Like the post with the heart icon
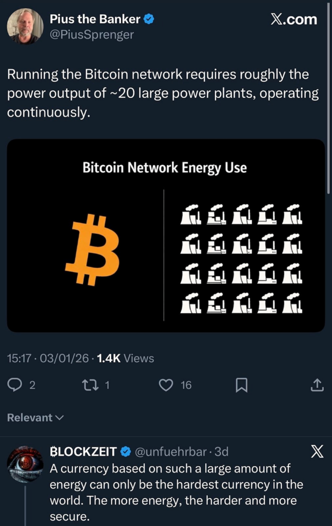This screenshot has width=332, height=526. click(x=166, y=385)
